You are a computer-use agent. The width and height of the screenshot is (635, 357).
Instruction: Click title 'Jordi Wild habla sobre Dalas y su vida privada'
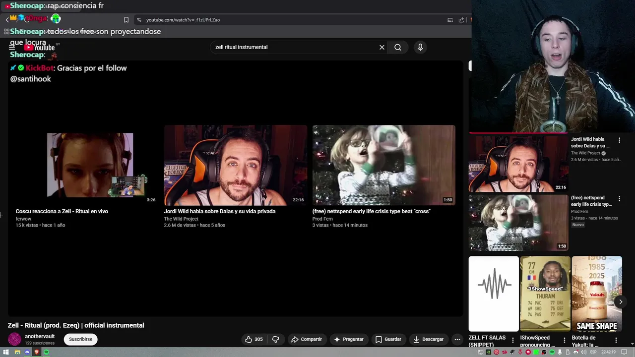pos(220,211)
